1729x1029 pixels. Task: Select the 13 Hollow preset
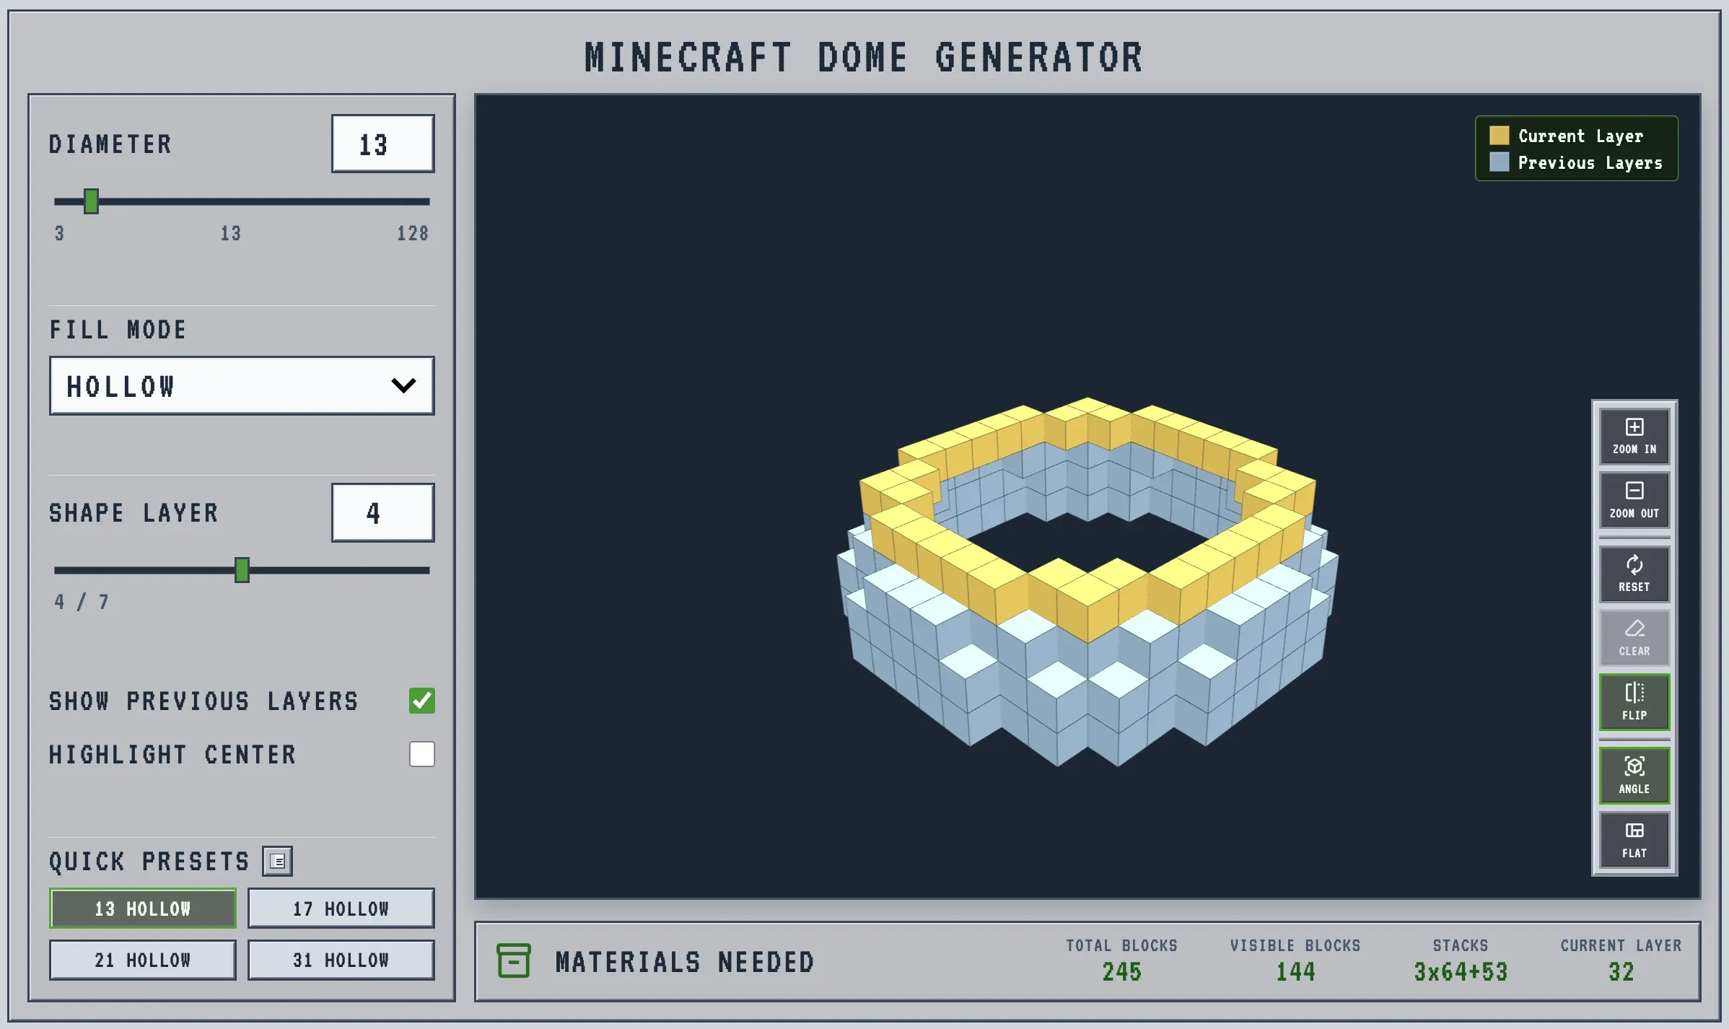[143, 908]
